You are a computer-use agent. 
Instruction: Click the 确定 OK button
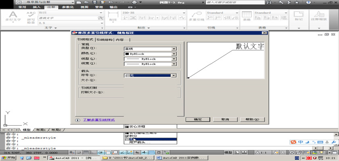[198, 119]
